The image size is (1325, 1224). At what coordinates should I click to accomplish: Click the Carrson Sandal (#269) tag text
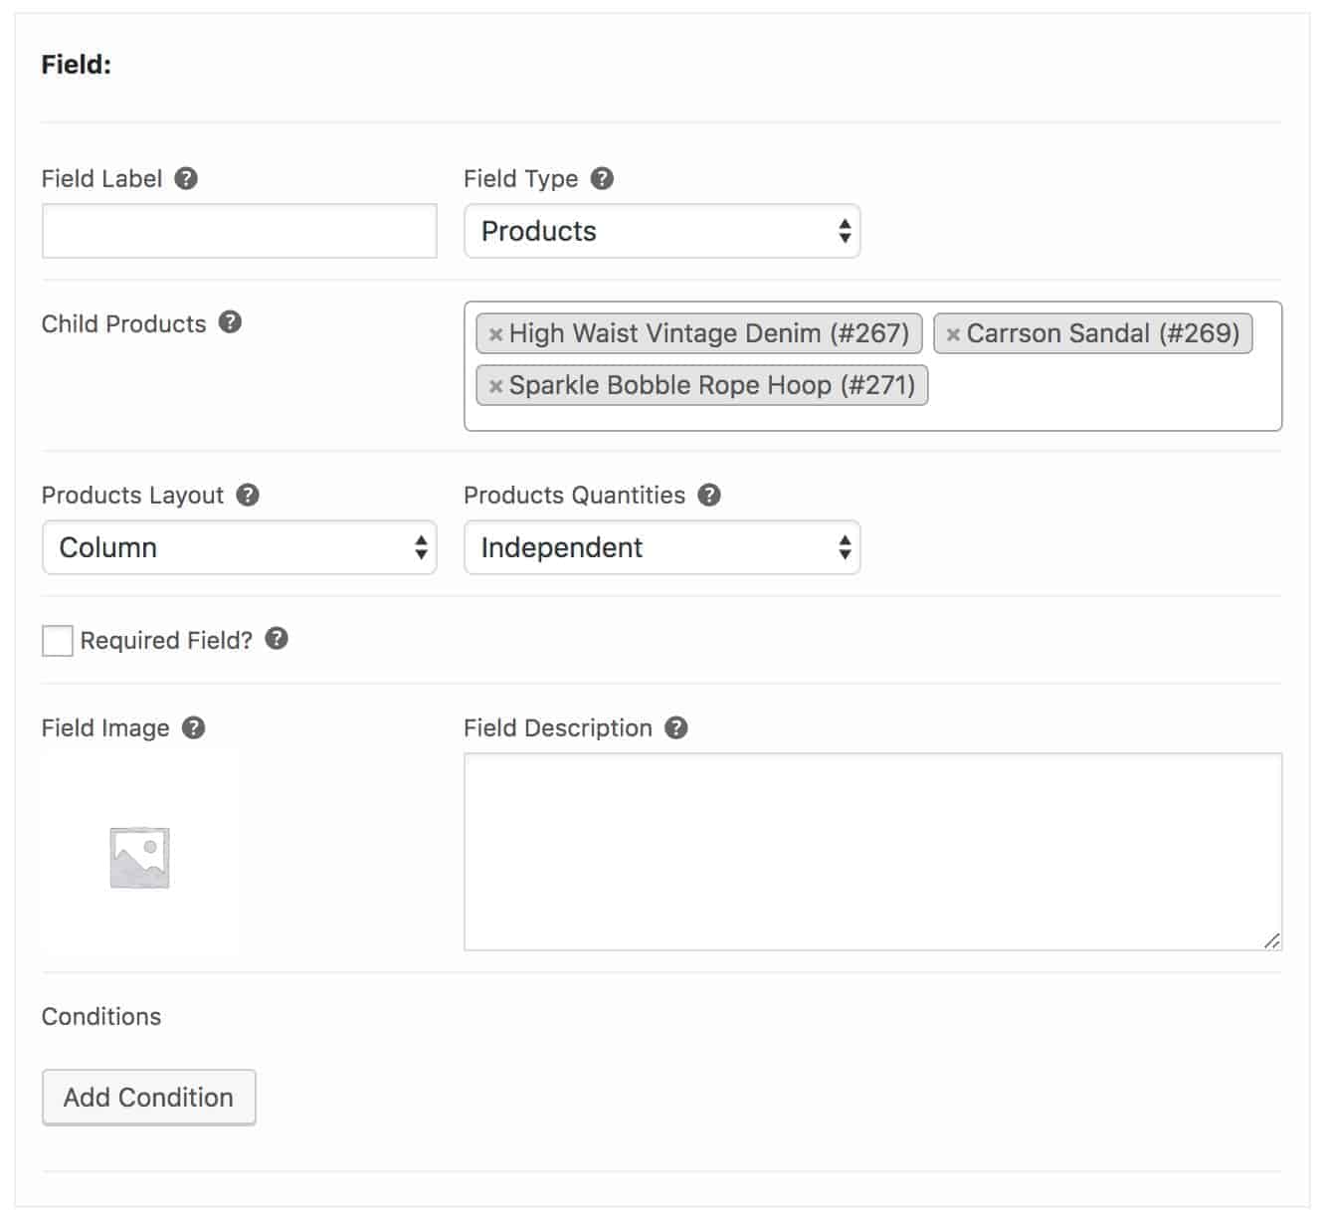[1103, 333]
